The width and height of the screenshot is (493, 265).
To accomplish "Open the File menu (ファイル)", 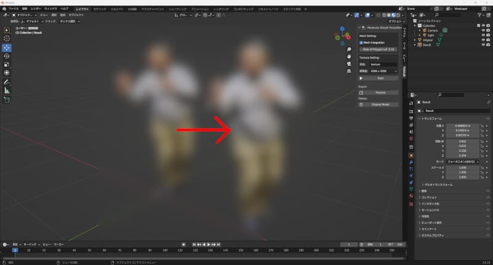I will pos(14,9).
